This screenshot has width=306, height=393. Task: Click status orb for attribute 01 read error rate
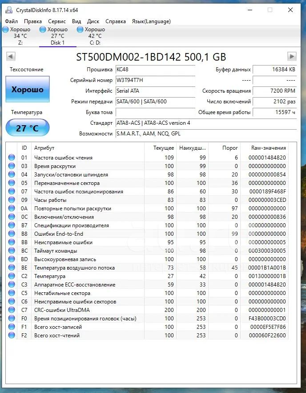click(12, 157)
